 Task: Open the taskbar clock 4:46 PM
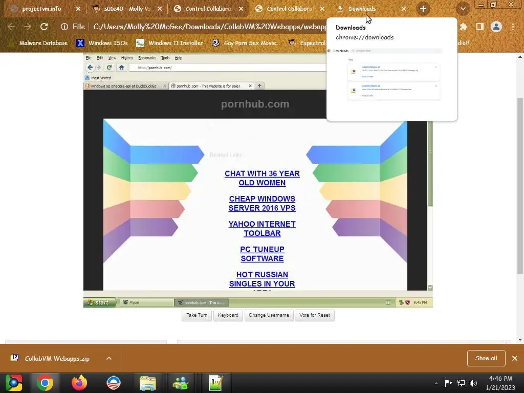point(500,383)
